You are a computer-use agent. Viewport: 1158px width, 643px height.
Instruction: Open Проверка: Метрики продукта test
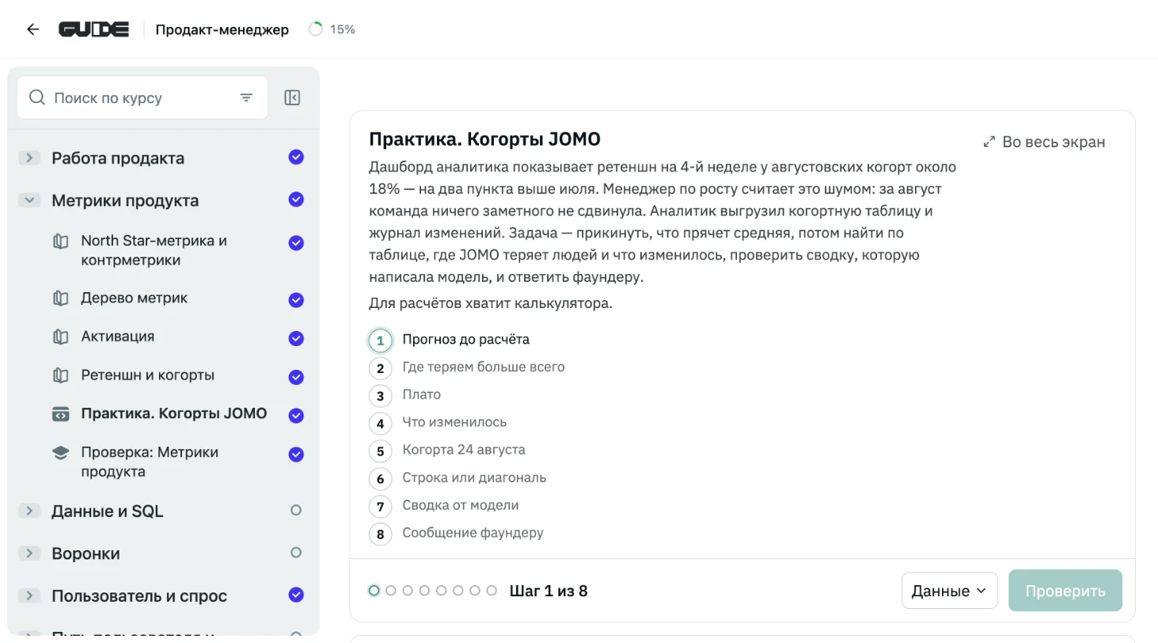click(x=150, y=462)
